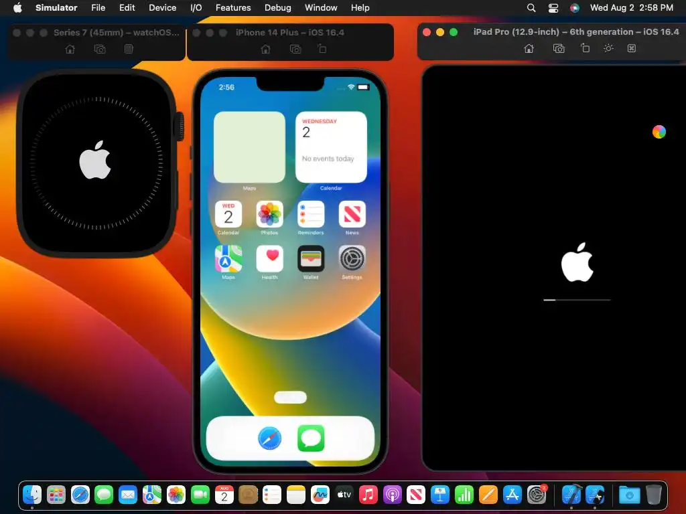Screen dimensions: 686x514
Task: Open the I/O menu
Action: point(196,7)
